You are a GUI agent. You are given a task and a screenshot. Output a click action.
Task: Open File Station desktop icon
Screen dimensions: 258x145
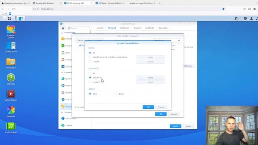click(x=11, y=63)
